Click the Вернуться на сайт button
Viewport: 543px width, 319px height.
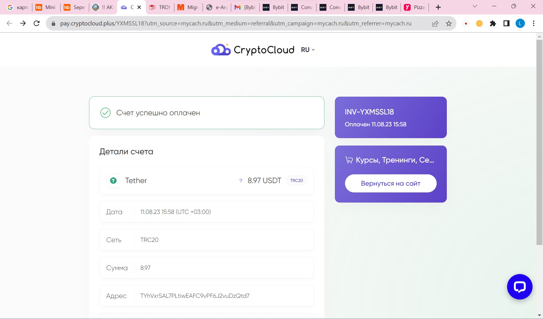(x=391, y=183)
